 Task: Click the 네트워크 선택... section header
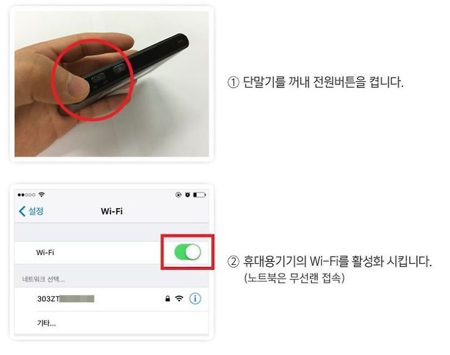click(x=43, y=279)
